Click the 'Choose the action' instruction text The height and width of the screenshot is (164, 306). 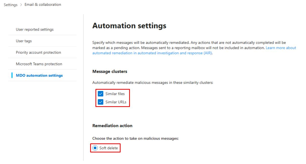[135, 138]
